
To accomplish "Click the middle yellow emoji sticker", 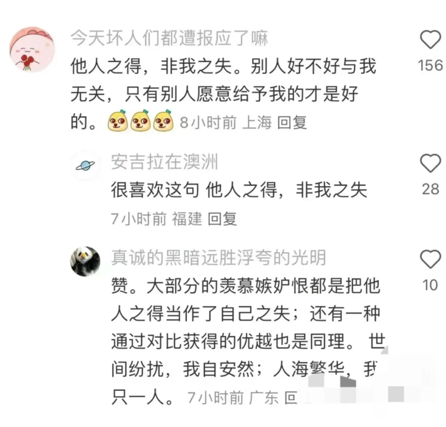I will tap(140, 121).
